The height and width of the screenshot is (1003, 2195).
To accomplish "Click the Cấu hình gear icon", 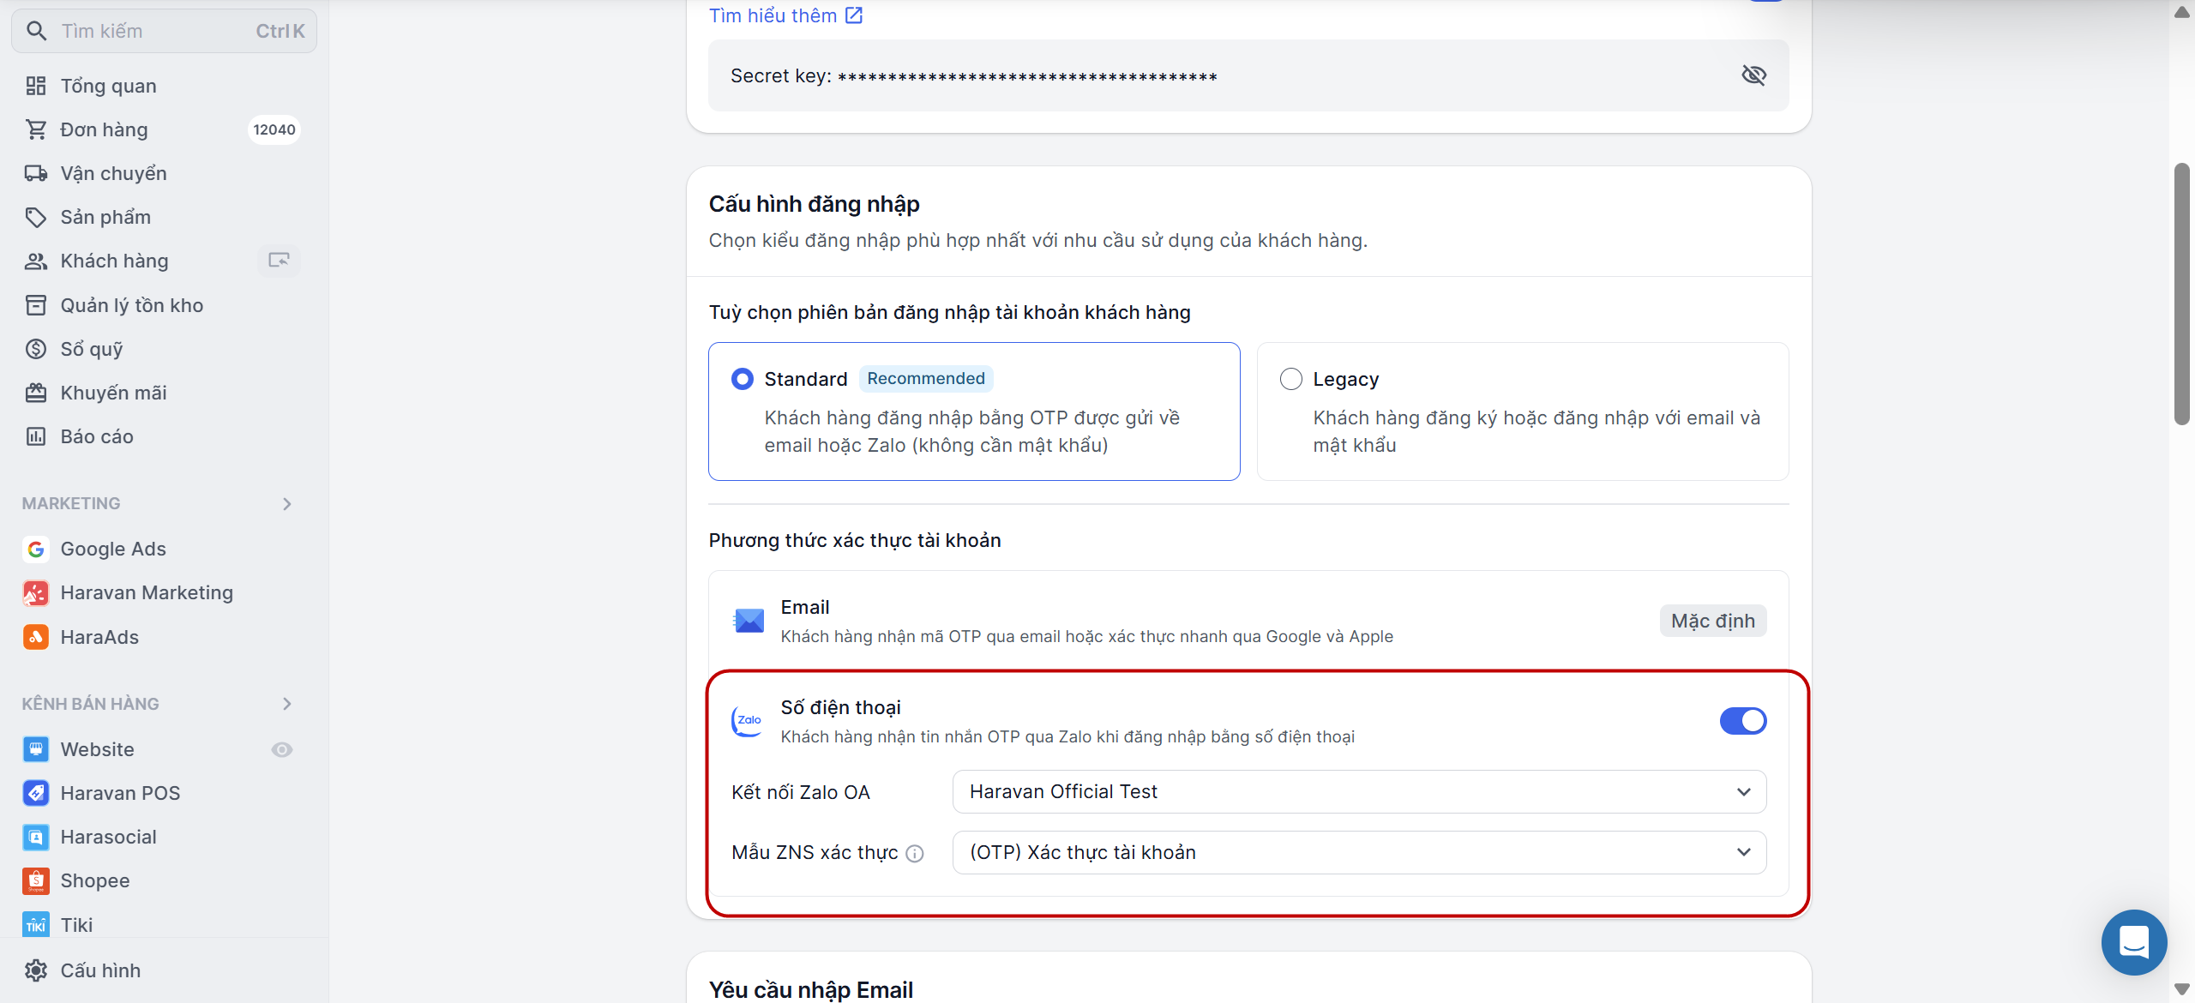I will coord(36,970).
